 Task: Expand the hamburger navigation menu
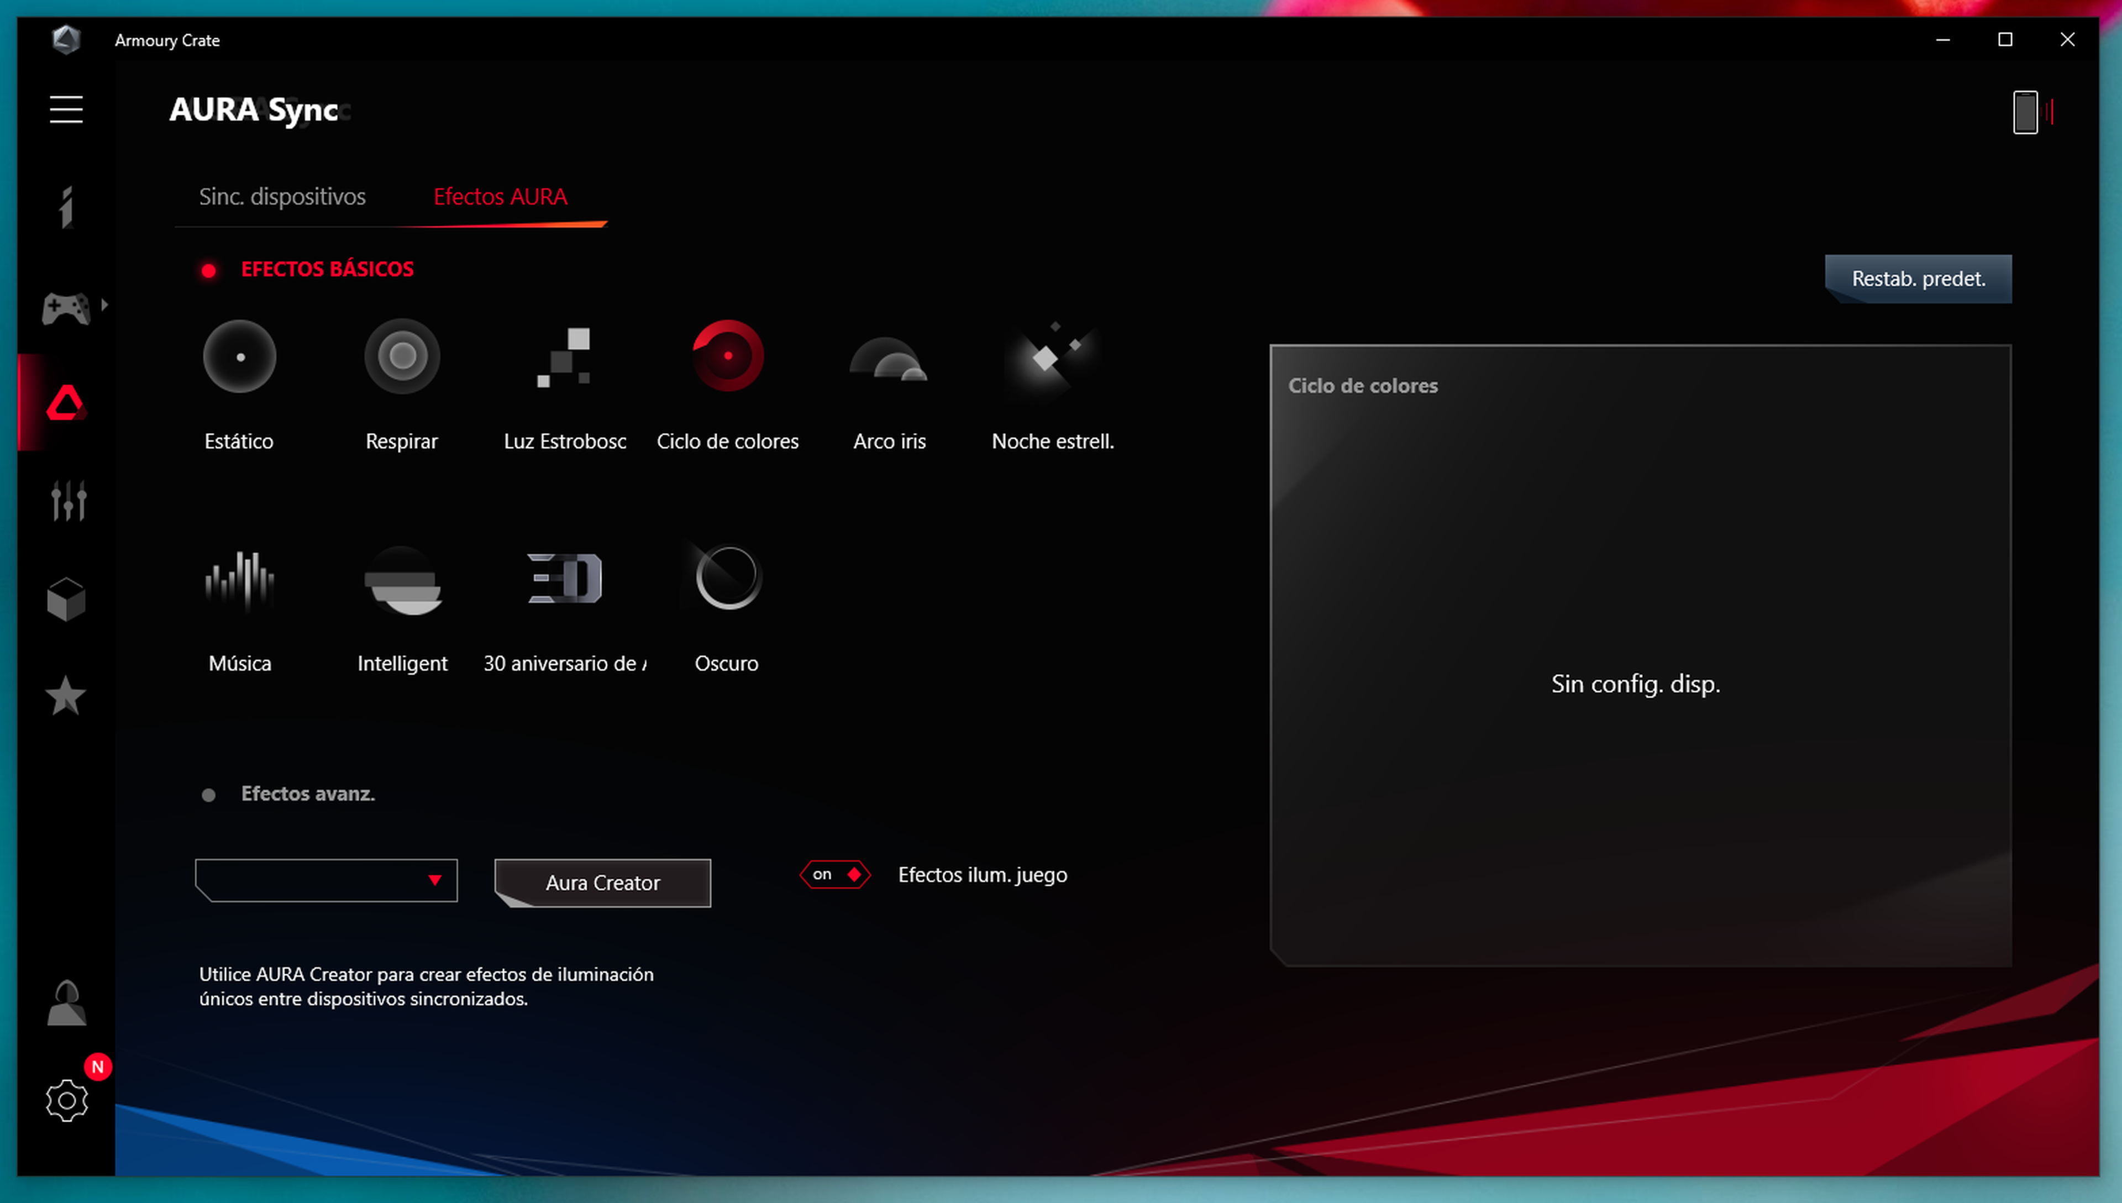tap(66, 110)
